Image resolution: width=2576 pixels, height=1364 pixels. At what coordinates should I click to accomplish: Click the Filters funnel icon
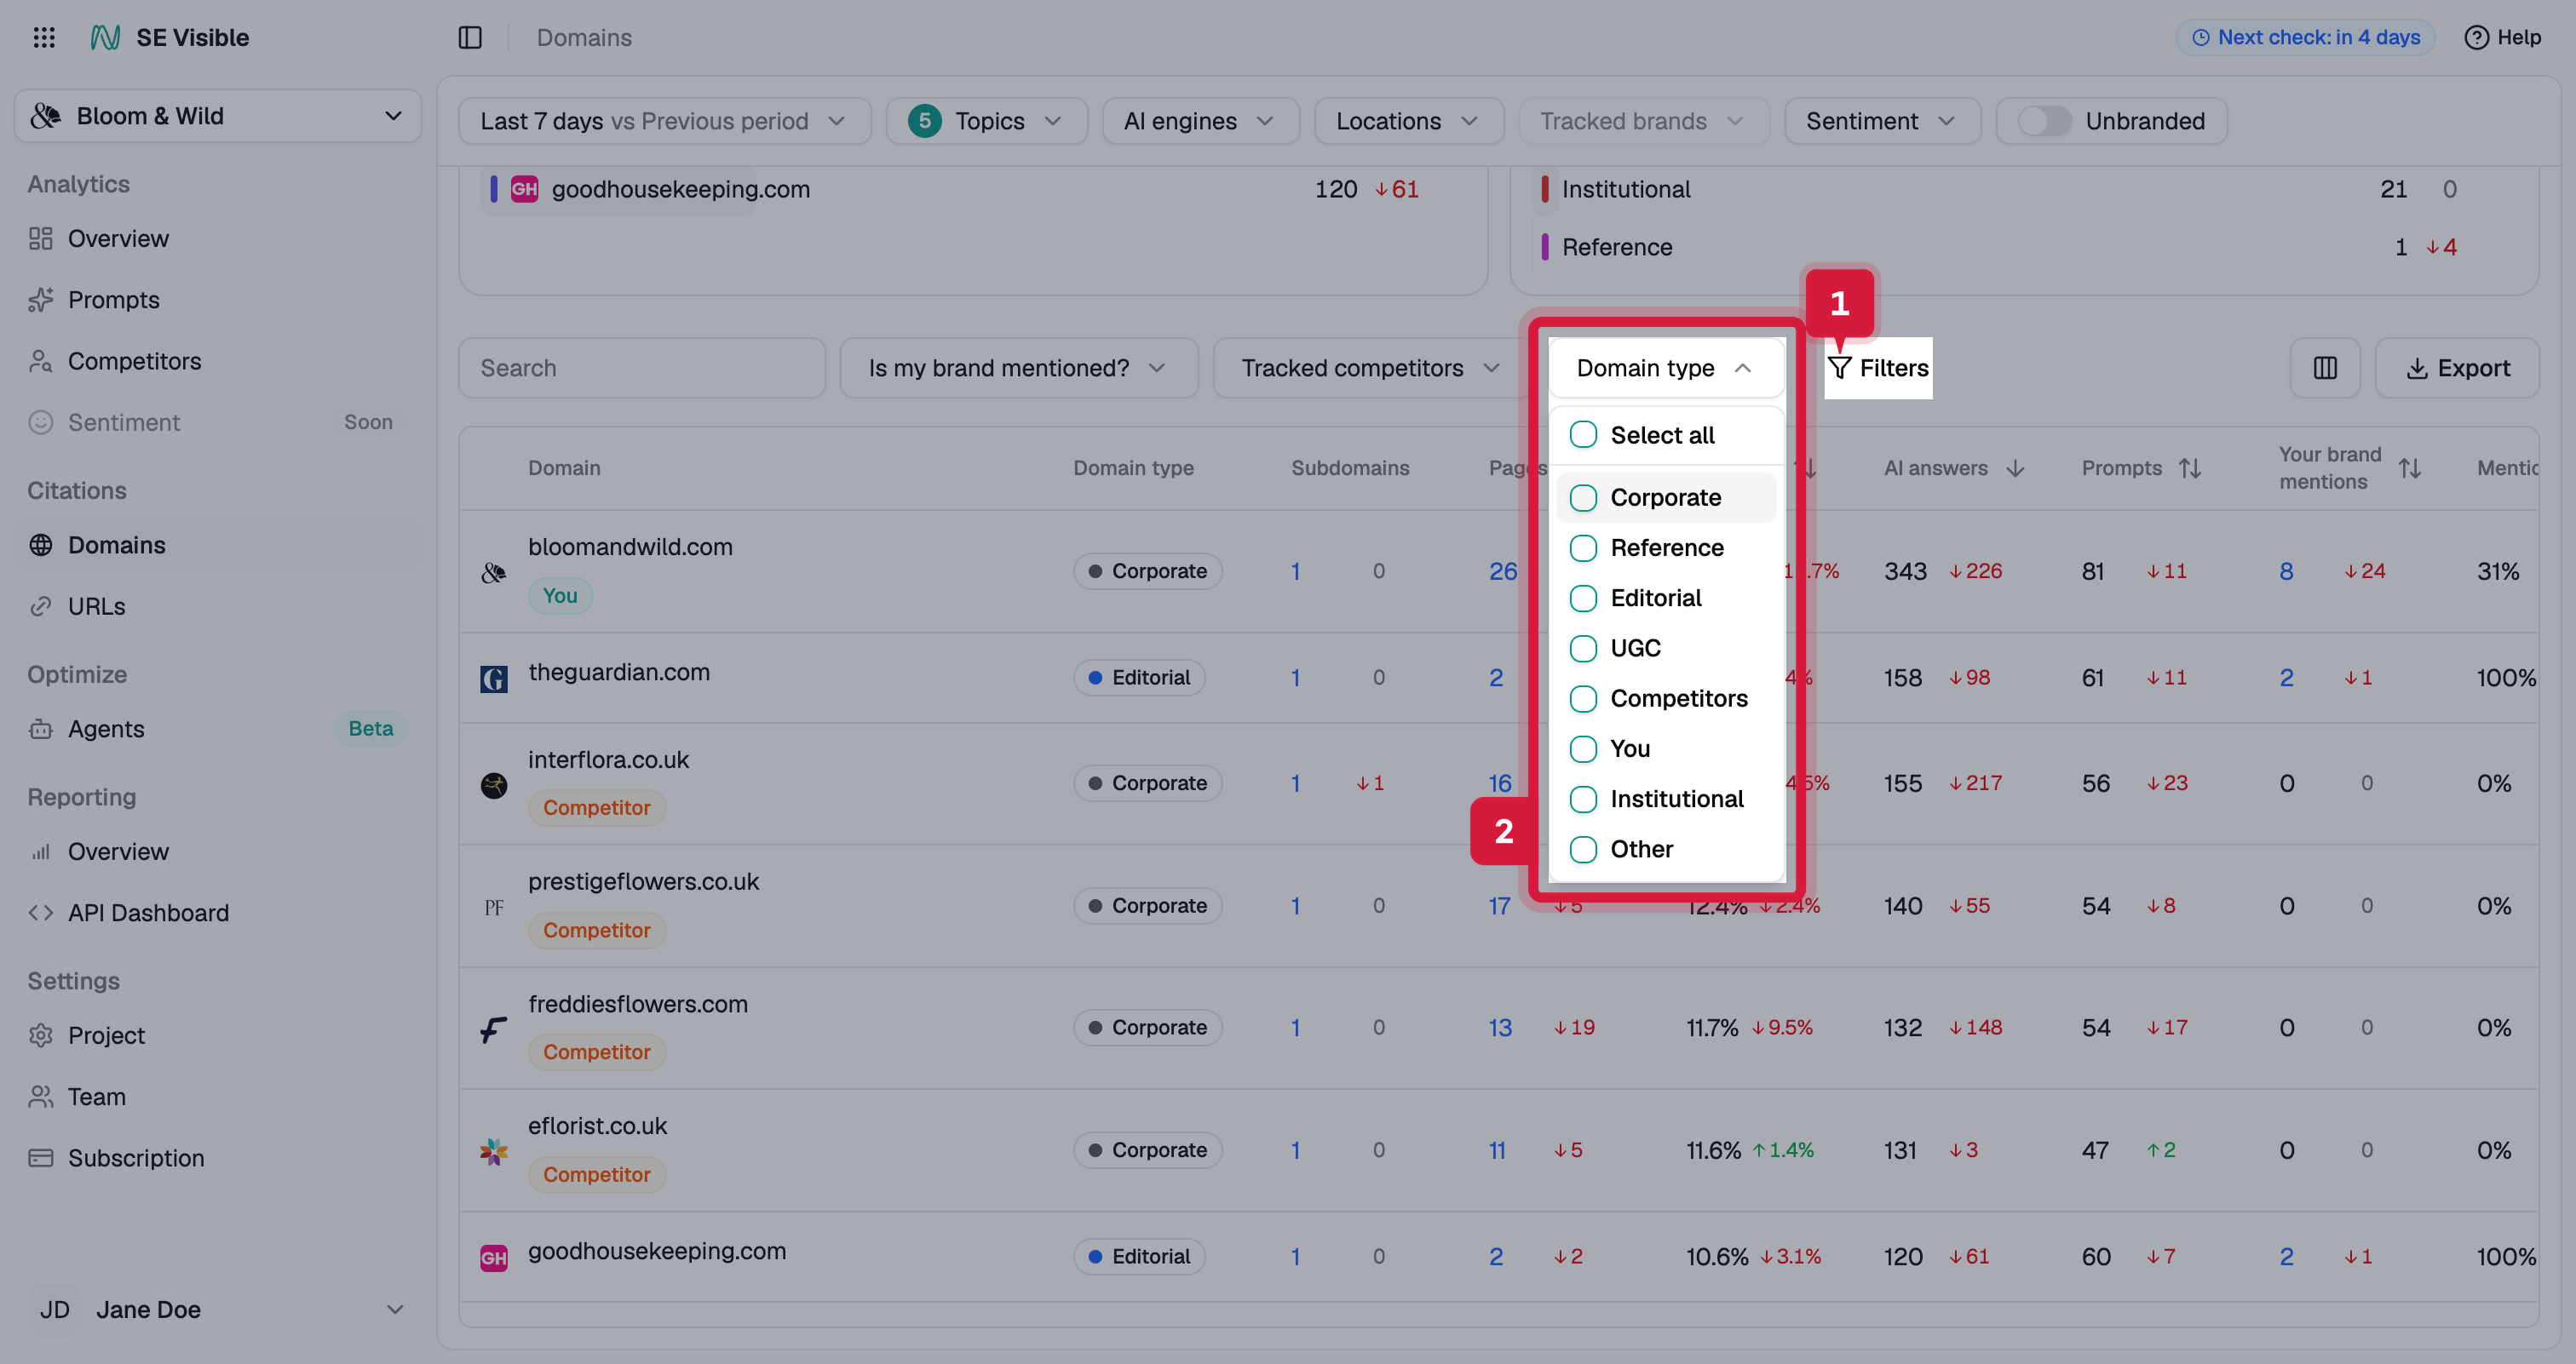(1840, 368)
